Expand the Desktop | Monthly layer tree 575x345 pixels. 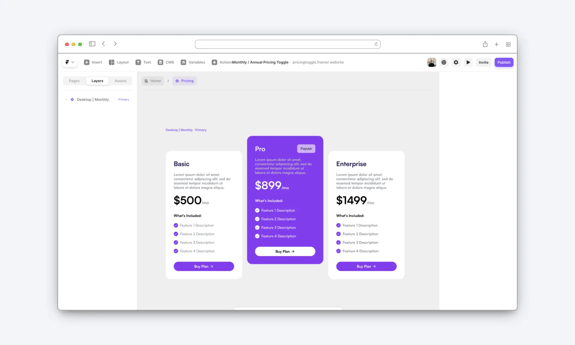pos(66,99)
